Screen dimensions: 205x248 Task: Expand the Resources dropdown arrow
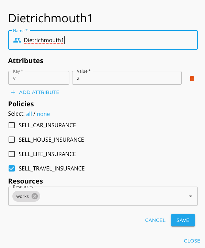pyautogui.click(x=191, y=196)
